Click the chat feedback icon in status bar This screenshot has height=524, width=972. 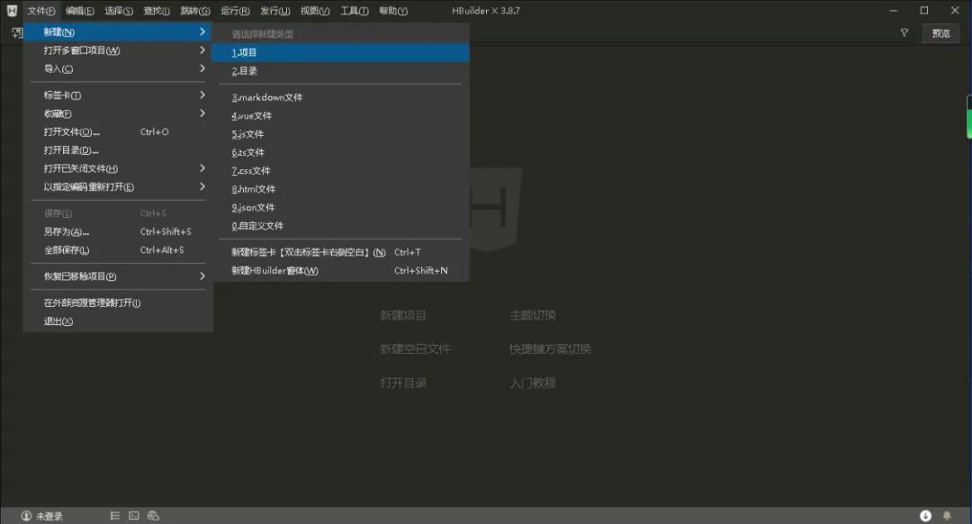(x=153, y=515)
